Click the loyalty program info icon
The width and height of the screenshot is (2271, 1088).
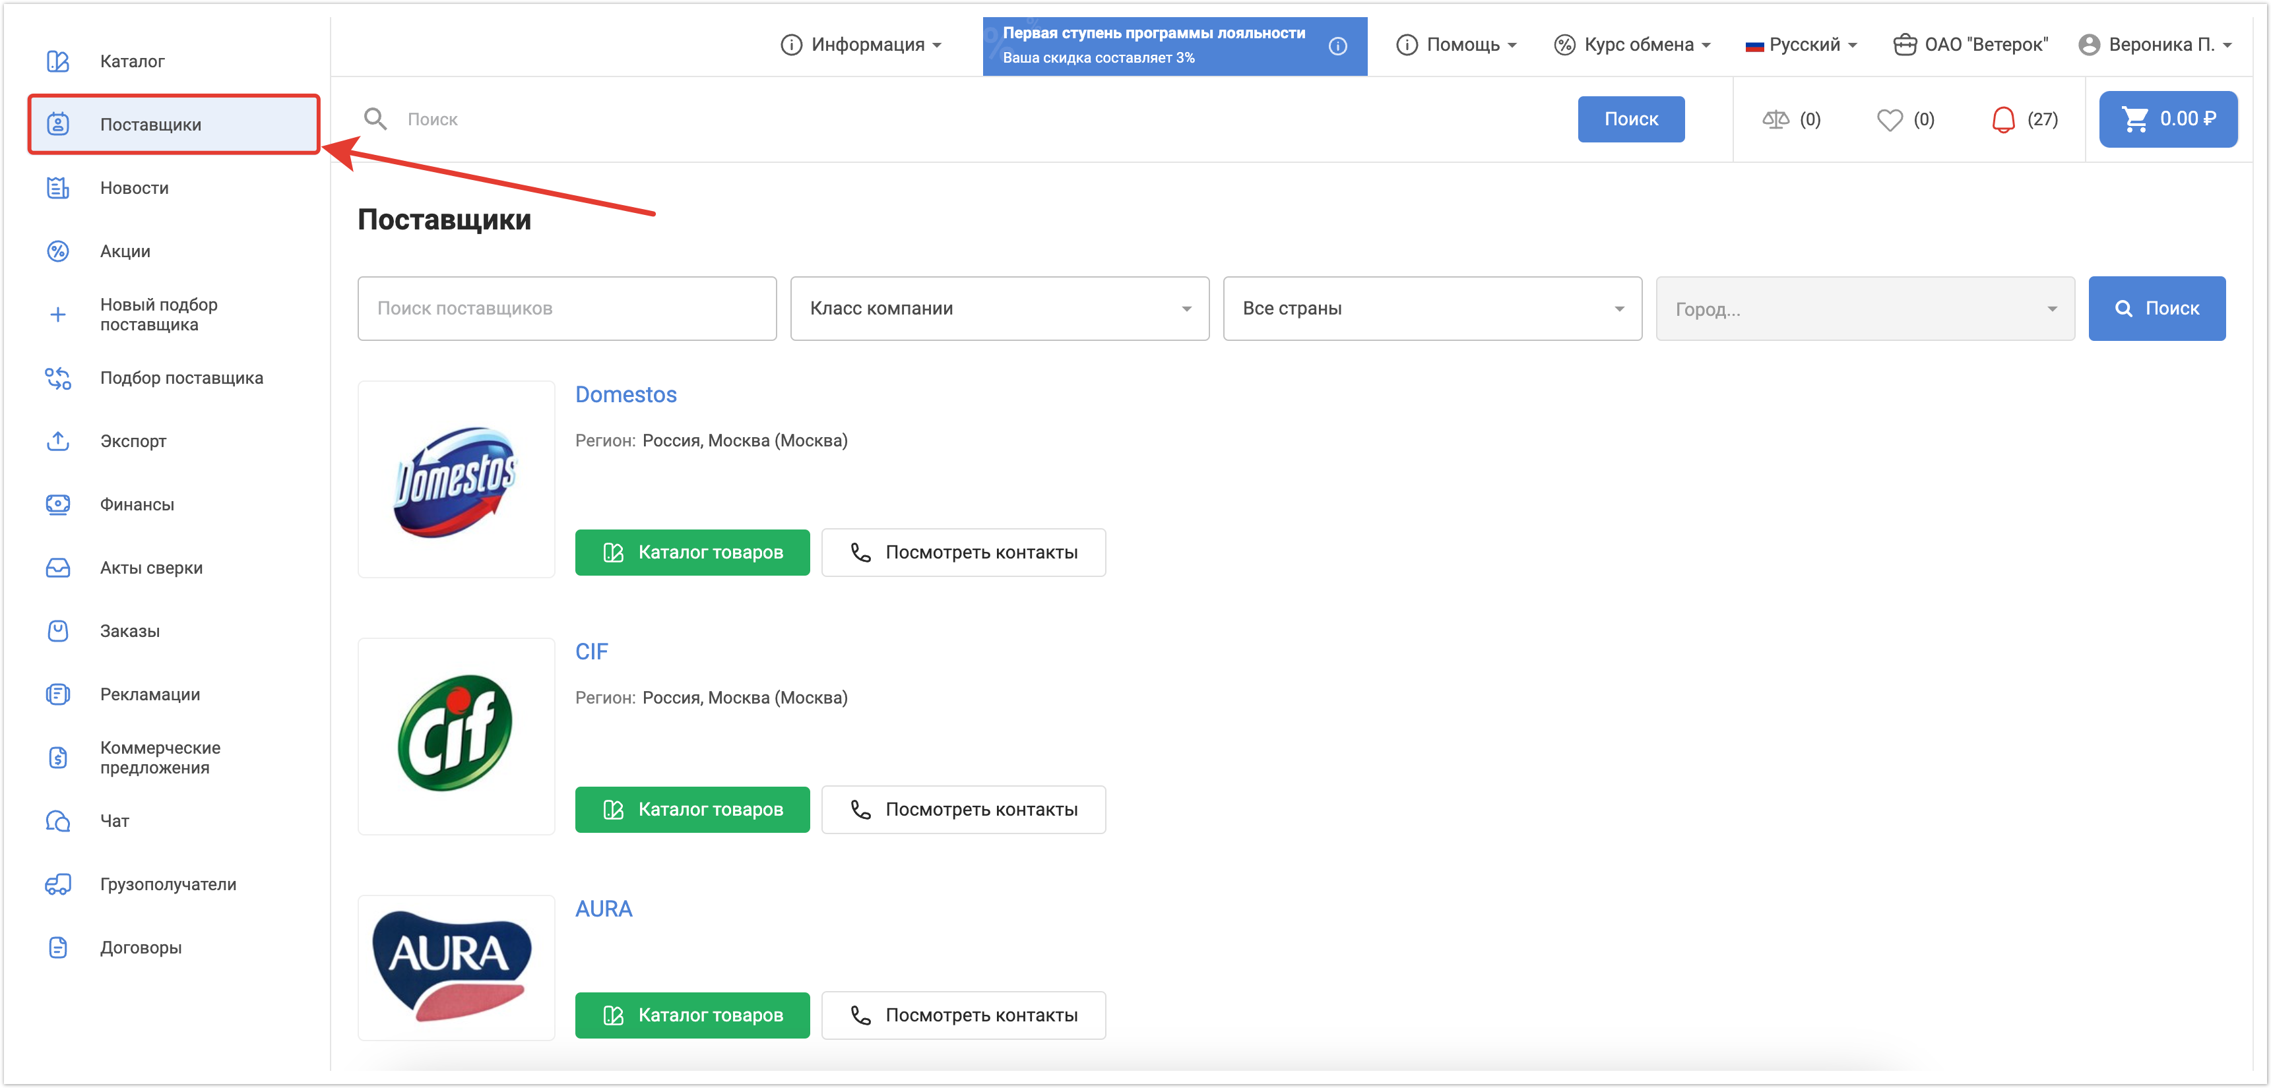[1337, 45]
